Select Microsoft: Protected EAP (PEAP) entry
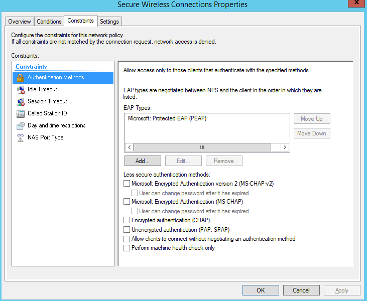 pos(167,119)
